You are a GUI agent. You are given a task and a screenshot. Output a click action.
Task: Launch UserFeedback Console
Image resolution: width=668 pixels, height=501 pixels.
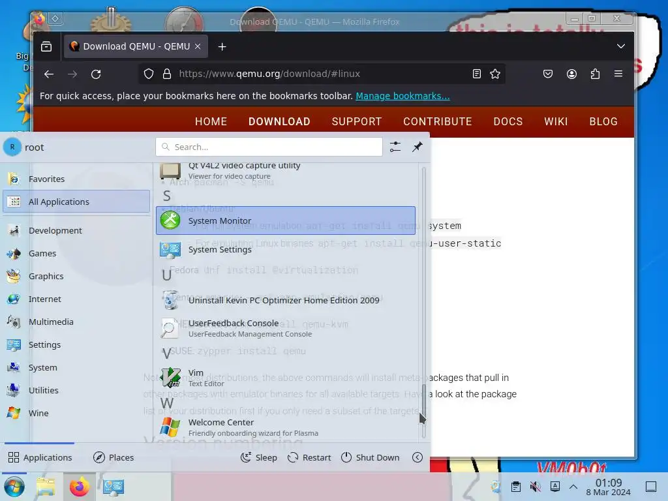(286, 328)
